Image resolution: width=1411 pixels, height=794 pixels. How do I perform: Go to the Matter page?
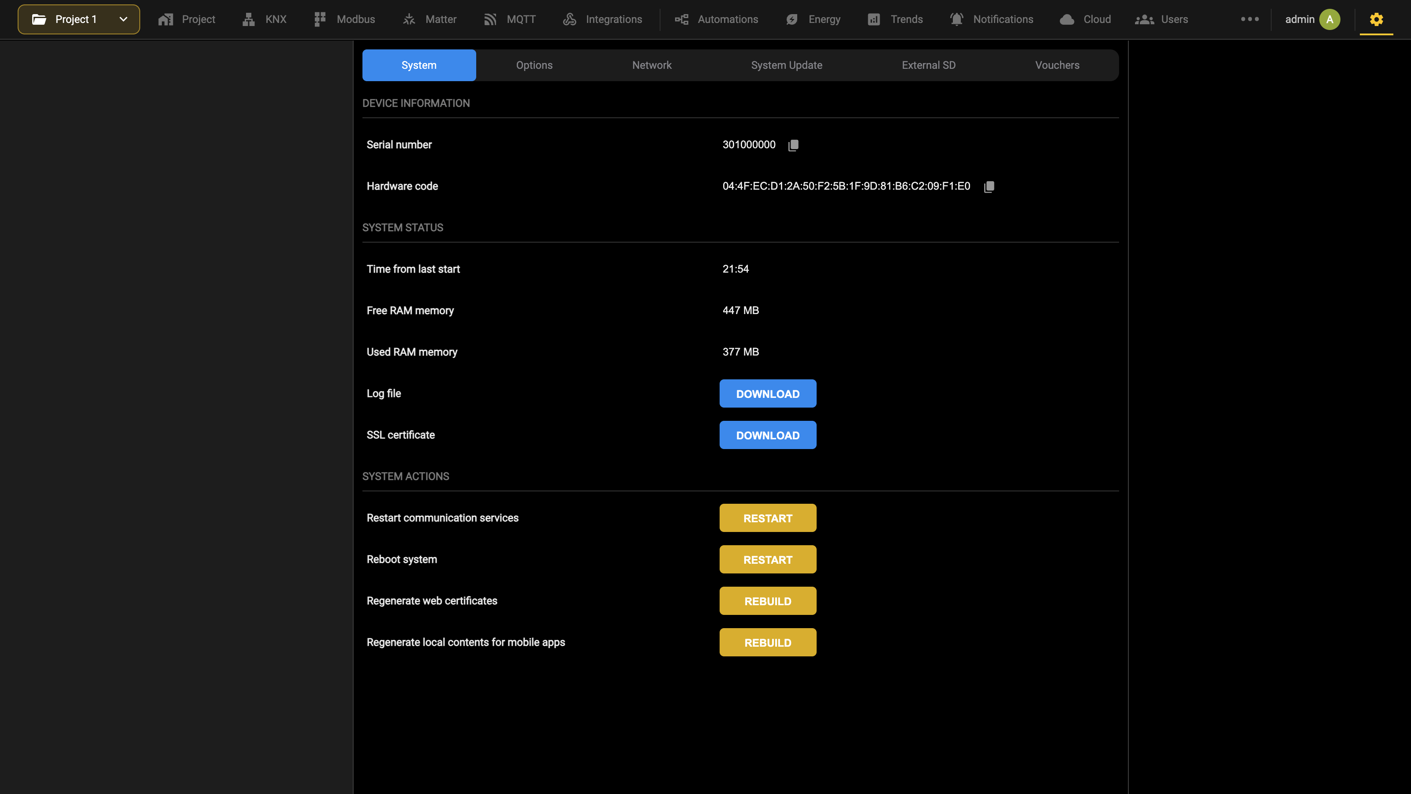coord(429,19)
